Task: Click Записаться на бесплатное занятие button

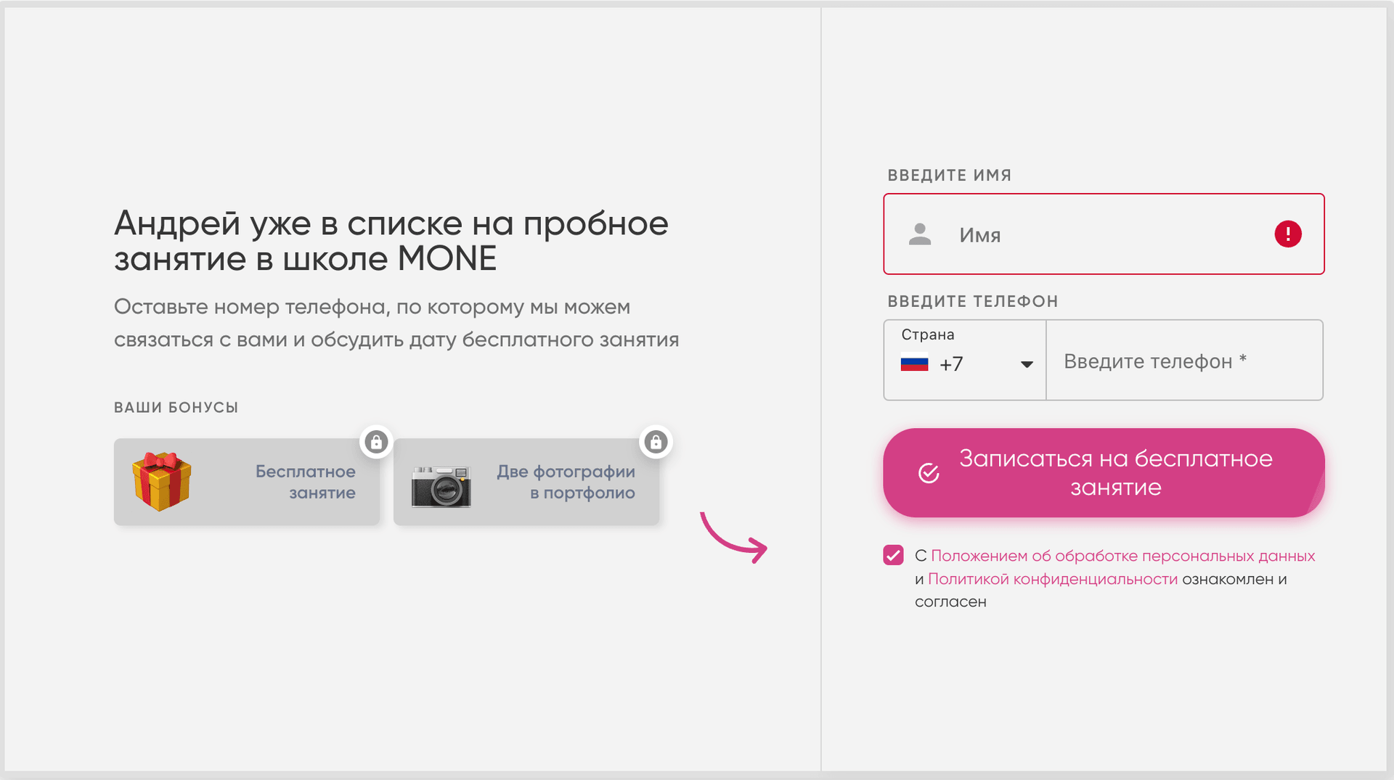Action: pos(1104,473)
